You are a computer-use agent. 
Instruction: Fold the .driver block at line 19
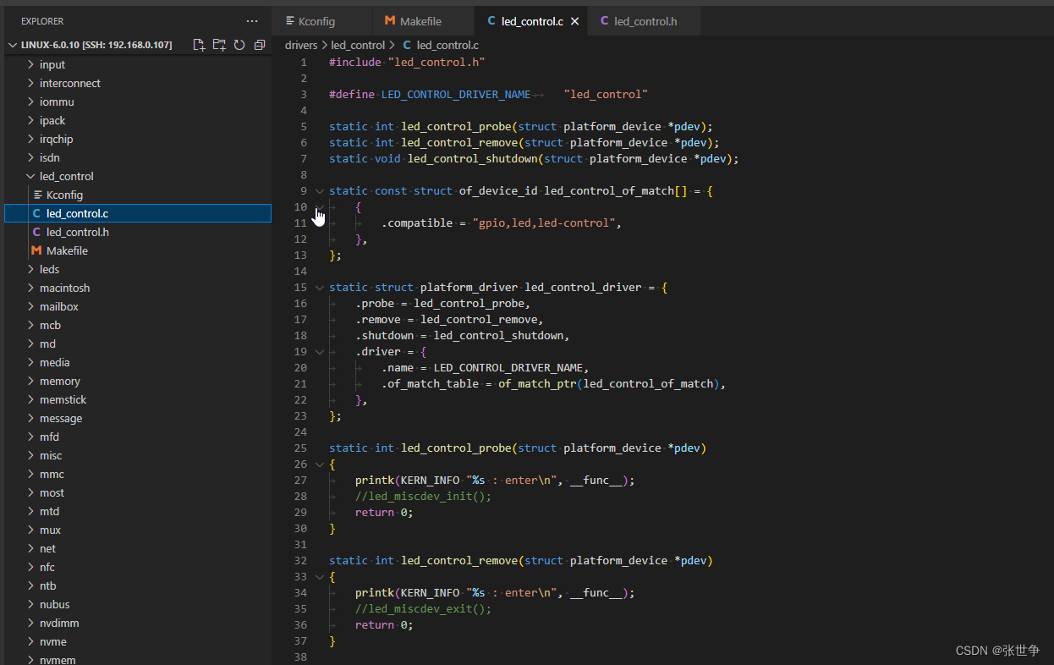(x=320, y=352)
